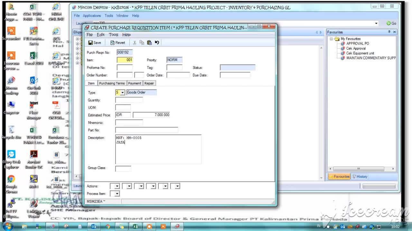The width and height of the screenshot is (412, 231).
Task: Click the Cut scissors icon
Action: tap(135, 43)
